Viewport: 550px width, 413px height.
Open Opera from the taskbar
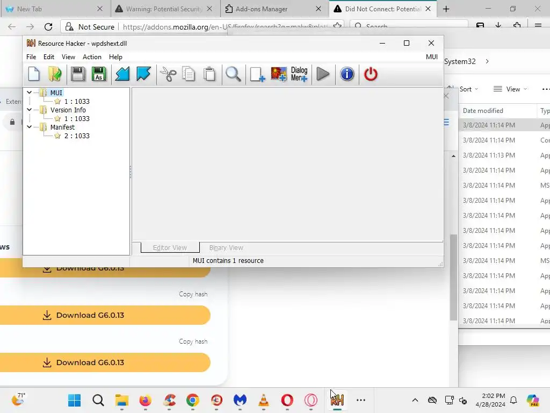(x=287, y=400)
